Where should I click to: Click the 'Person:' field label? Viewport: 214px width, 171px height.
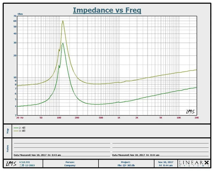tap(70, 162)
